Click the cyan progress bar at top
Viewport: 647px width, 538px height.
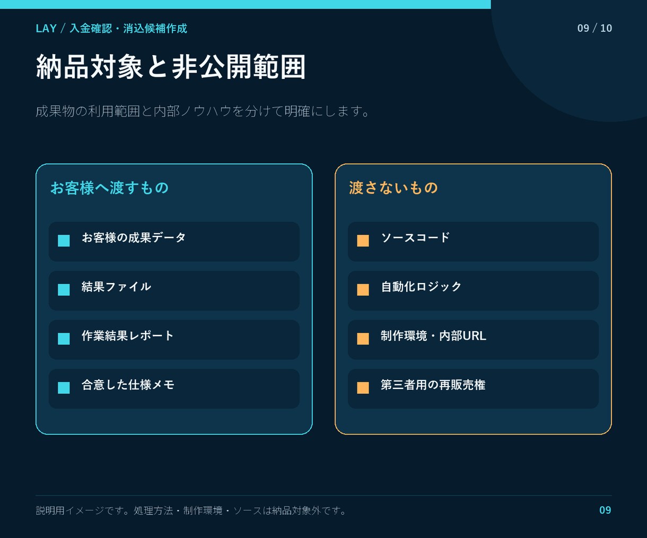click(x=246, y=4)
